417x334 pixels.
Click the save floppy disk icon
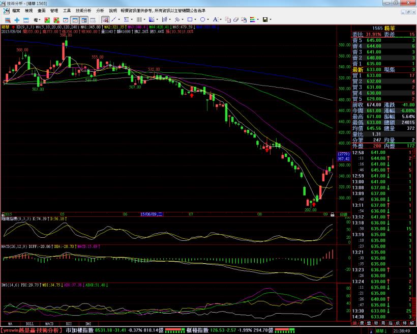265,20
